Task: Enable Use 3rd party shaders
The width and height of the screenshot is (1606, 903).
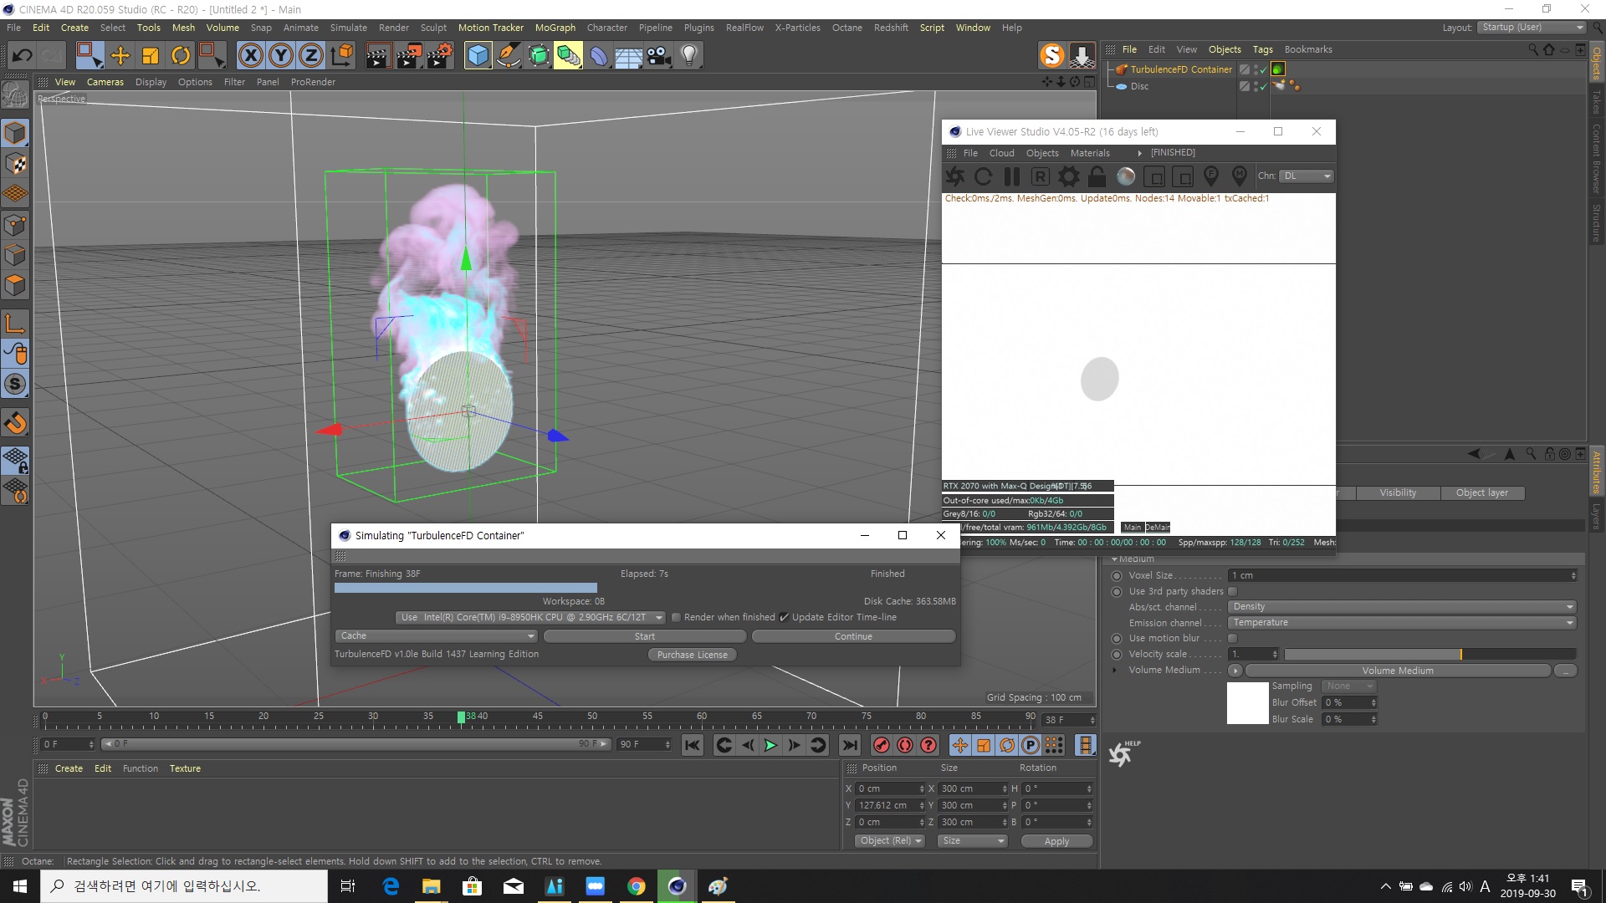Action: 1232,591
